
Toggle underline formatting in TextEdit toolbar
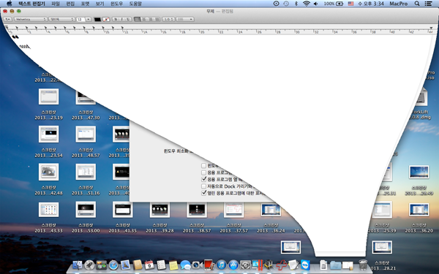pyautogui.click(x=128, y=19)
